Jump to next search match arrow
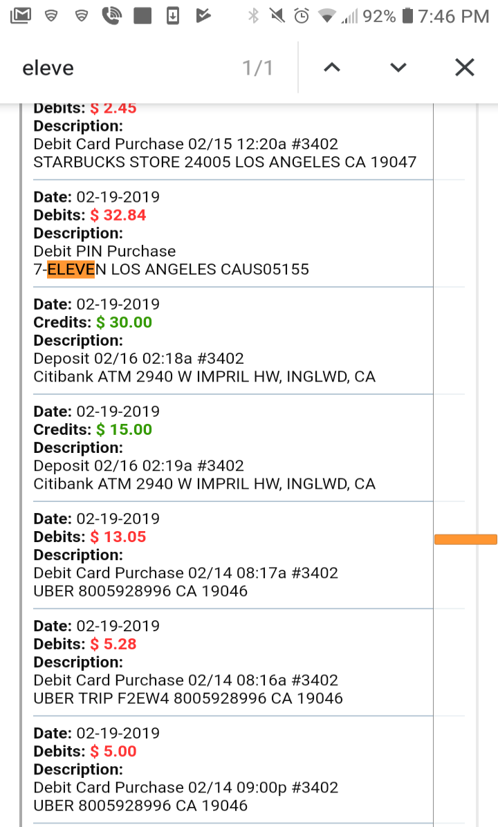This screenshot has width=498, height=827. (398, 68)
